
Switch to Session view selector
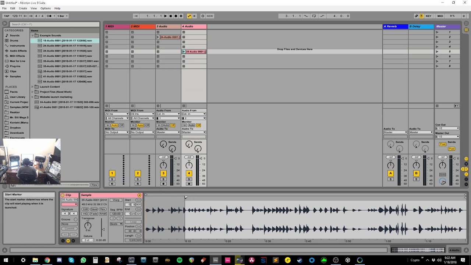pyautogui.click(x=466, y=29)
